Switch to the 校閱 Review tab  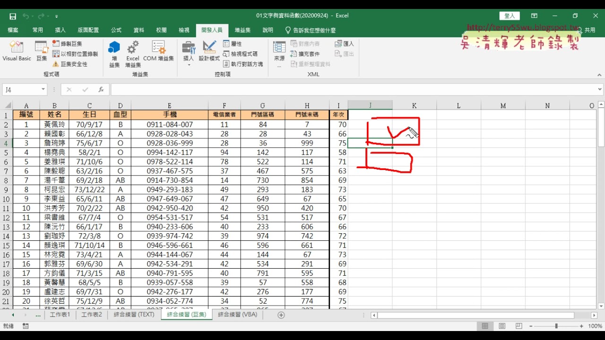click(161, 30)
